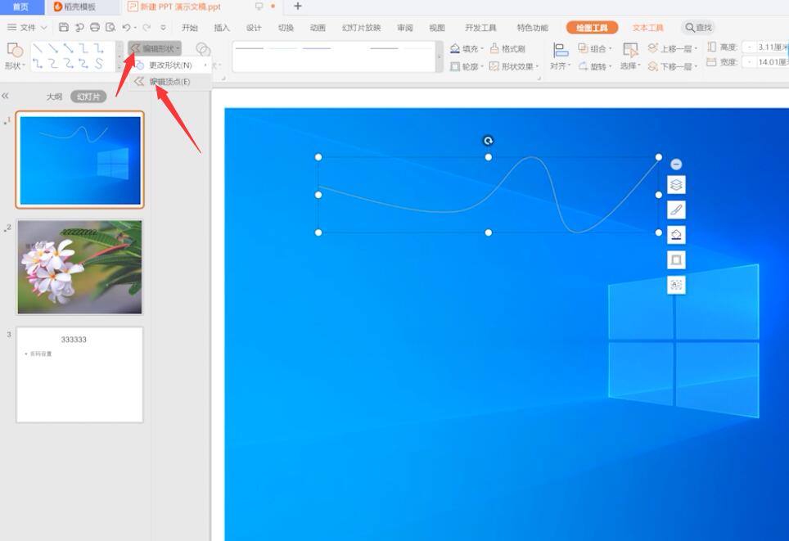
Task: Click the display monitor icon in title tab
Action: pyautogui.click(x=259, y=6)
